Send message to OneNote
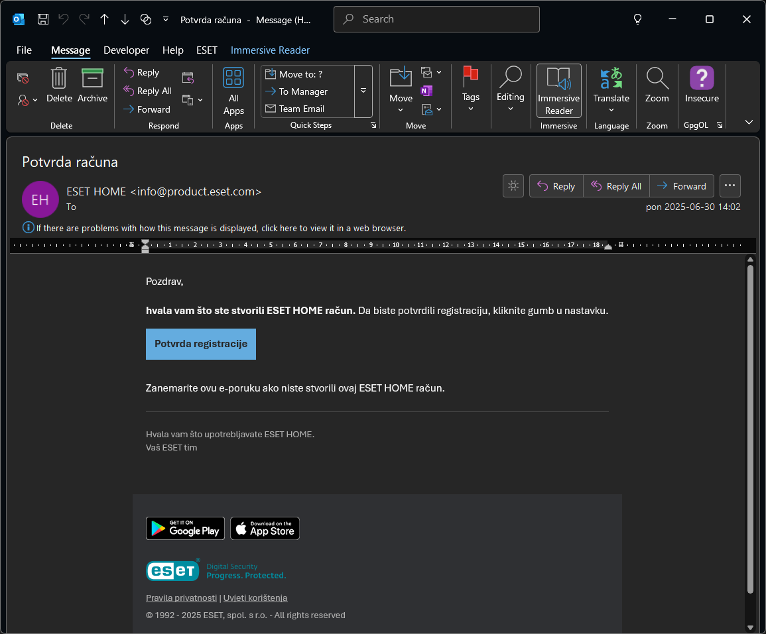 (x=426, y=91)
